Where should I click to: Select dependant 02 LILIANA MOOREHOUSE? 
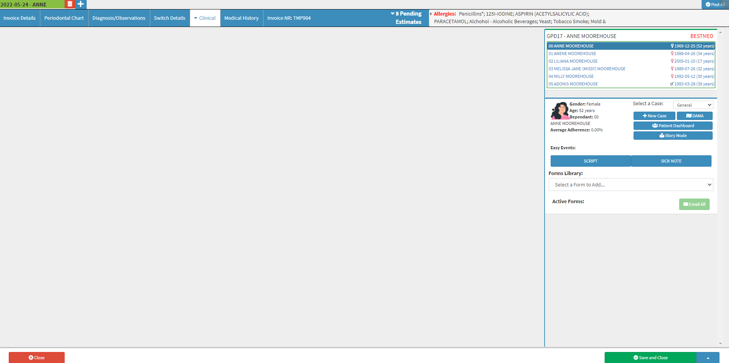tap(631, 61)
